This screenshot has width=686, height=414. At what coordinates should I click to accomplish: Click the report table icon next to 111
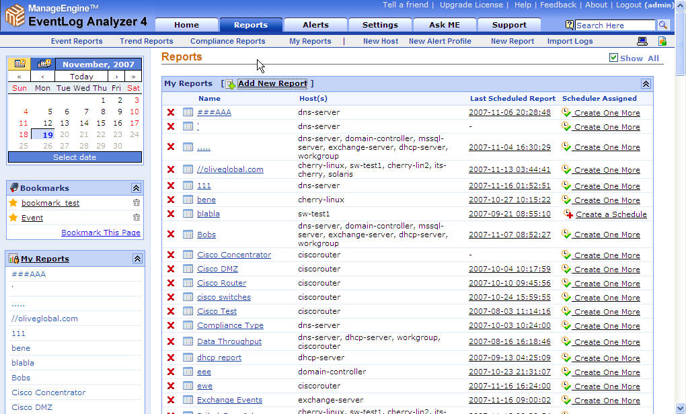click(188, 185)
